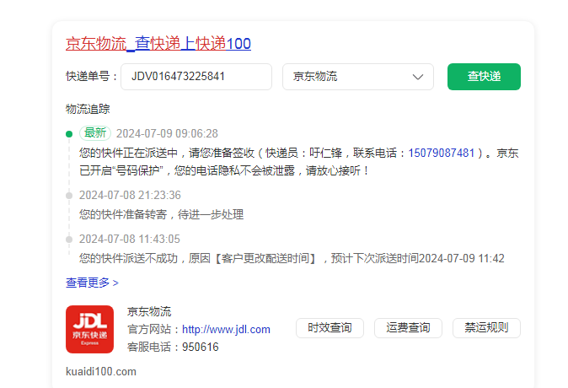Expand the 京东物流 courier dropdown

click(358, 77)
